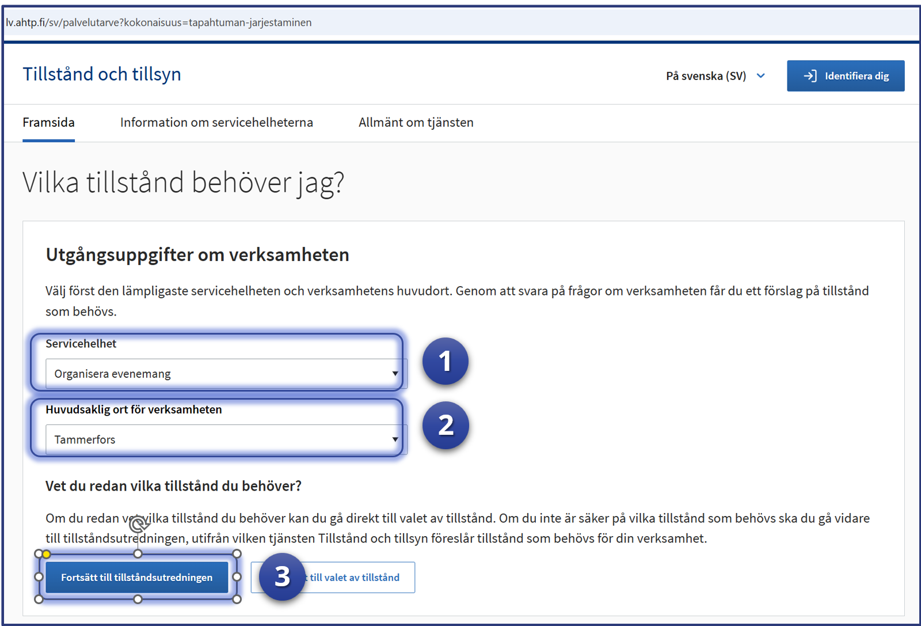
Task: Open the Tammerfors location dropdown
Action: pyautogui.click(x=224, y=439)
